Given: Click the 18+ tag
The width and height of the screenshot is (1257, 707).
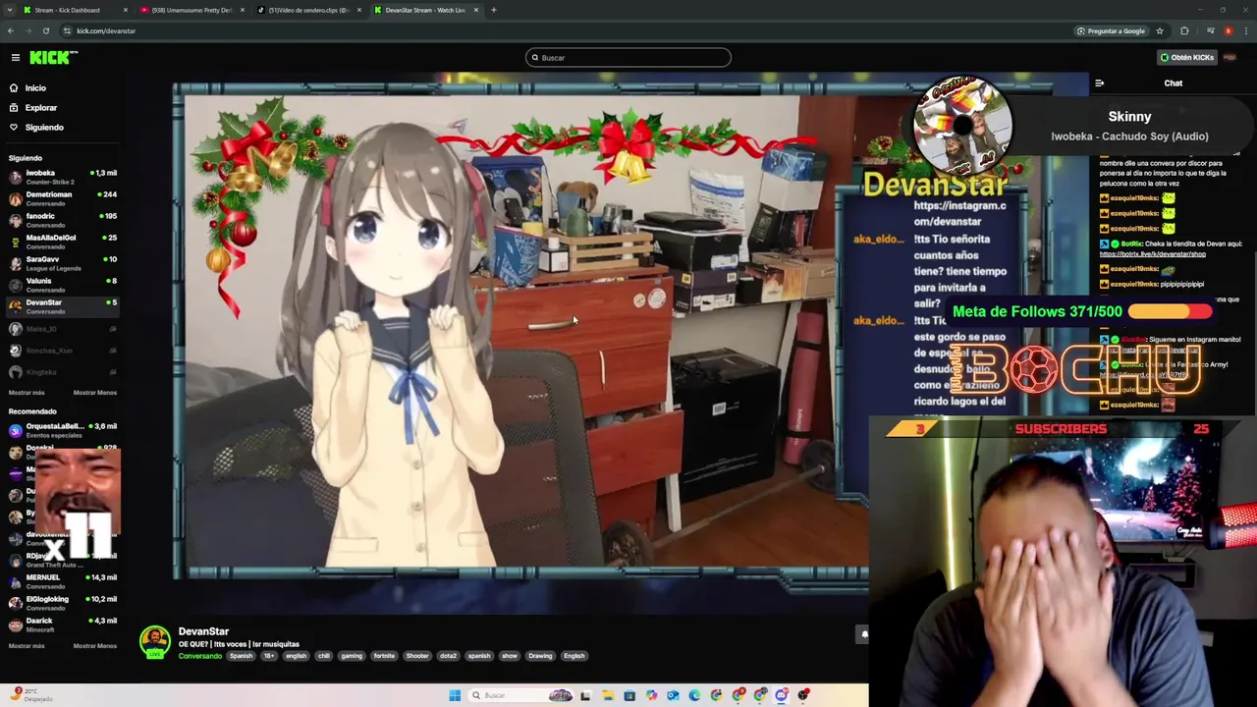Looking at the screenshot, I should [x=268, y=656].
